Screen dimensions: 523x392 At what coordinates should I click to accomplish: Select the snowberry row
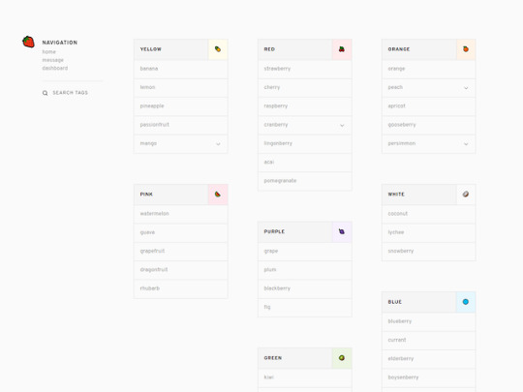pyautogui.click(x=429, y=252)
